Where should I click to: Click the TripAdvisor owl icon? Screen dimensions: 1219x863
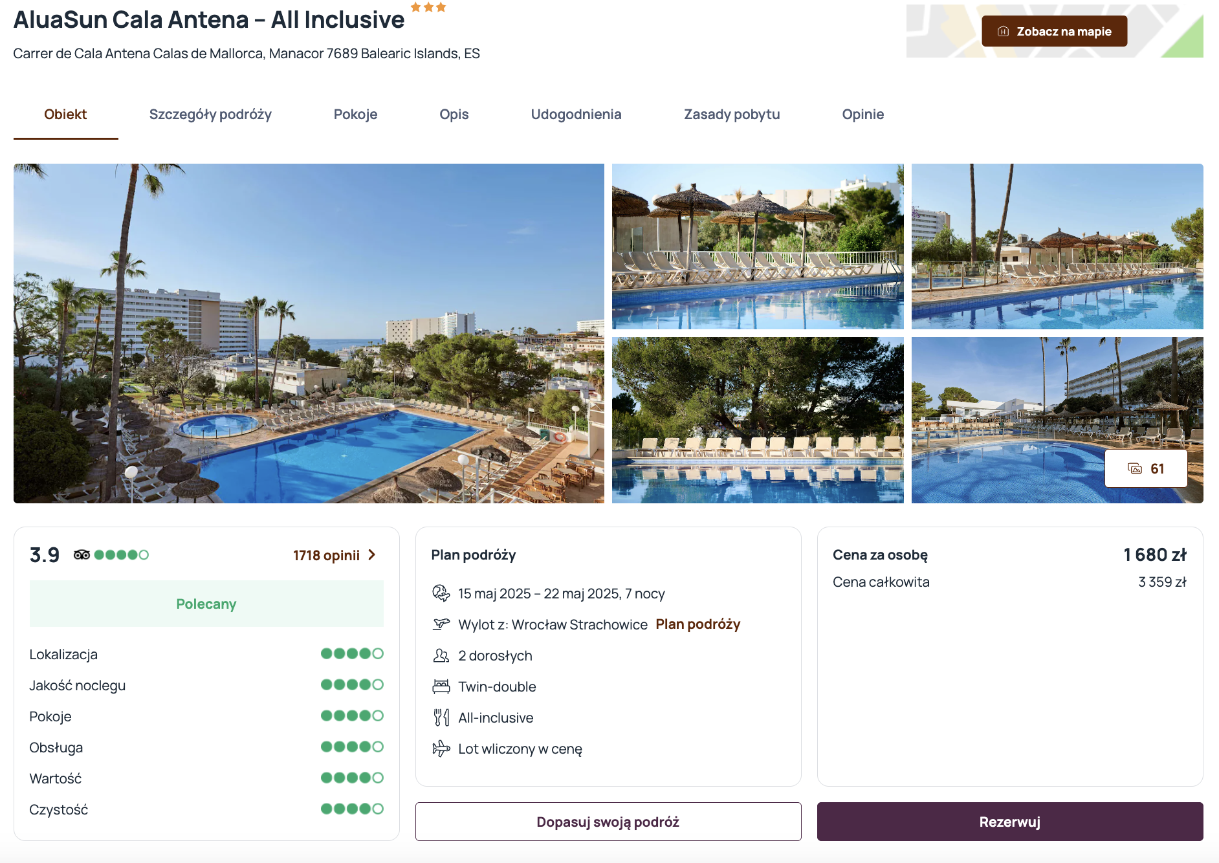pyautogui.click(x=82, y=555)
